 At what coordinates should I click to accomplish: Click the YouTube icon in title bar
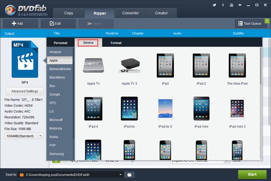[231, 5]
